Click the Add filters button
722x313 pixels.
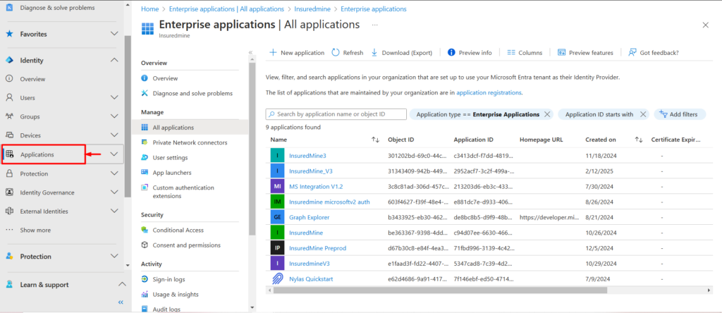679,115
